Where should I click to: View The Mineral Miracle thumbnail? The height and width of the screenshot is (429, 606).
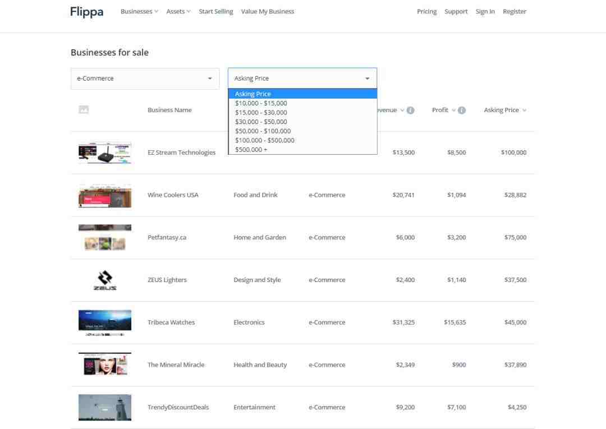(105, 364)
